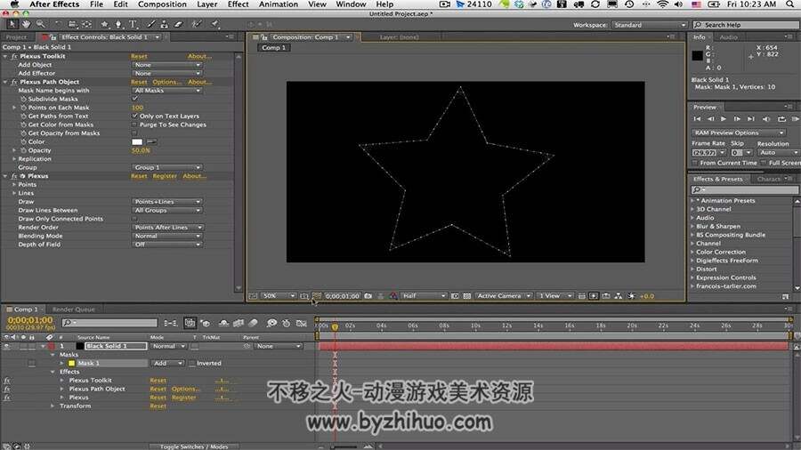
Task: Toggle the Subdivide Masks checkbox
Action: point(135,99)
